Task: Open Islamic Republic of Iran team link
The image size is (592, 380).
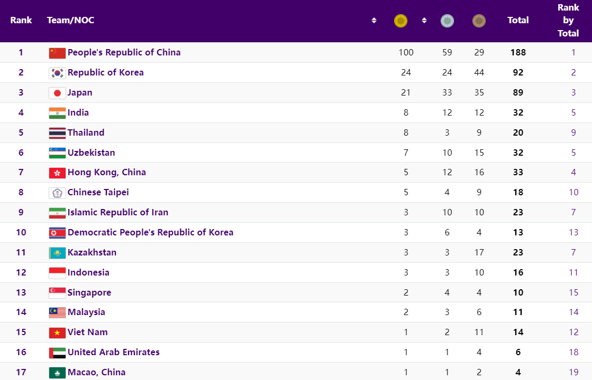Action: tap(118, 212)
